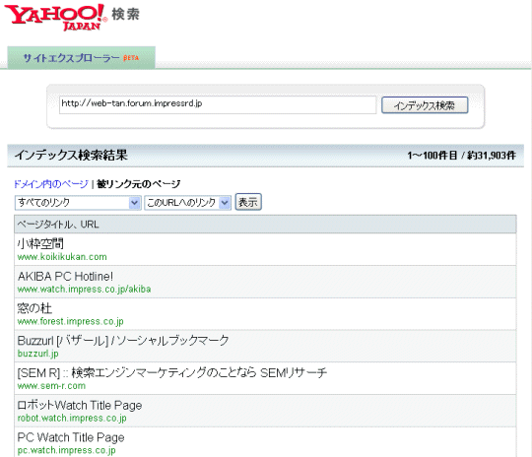Click the Yahoo! Japan logo
This screenshot has width=532, height=457.
click(55, 17)
